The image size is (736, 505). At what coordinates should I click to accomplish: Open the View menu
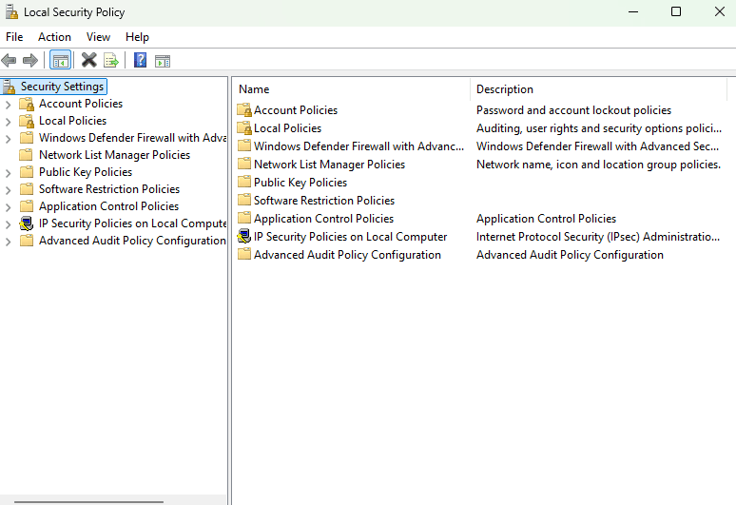pyautogui.click(x=98, y=37)
